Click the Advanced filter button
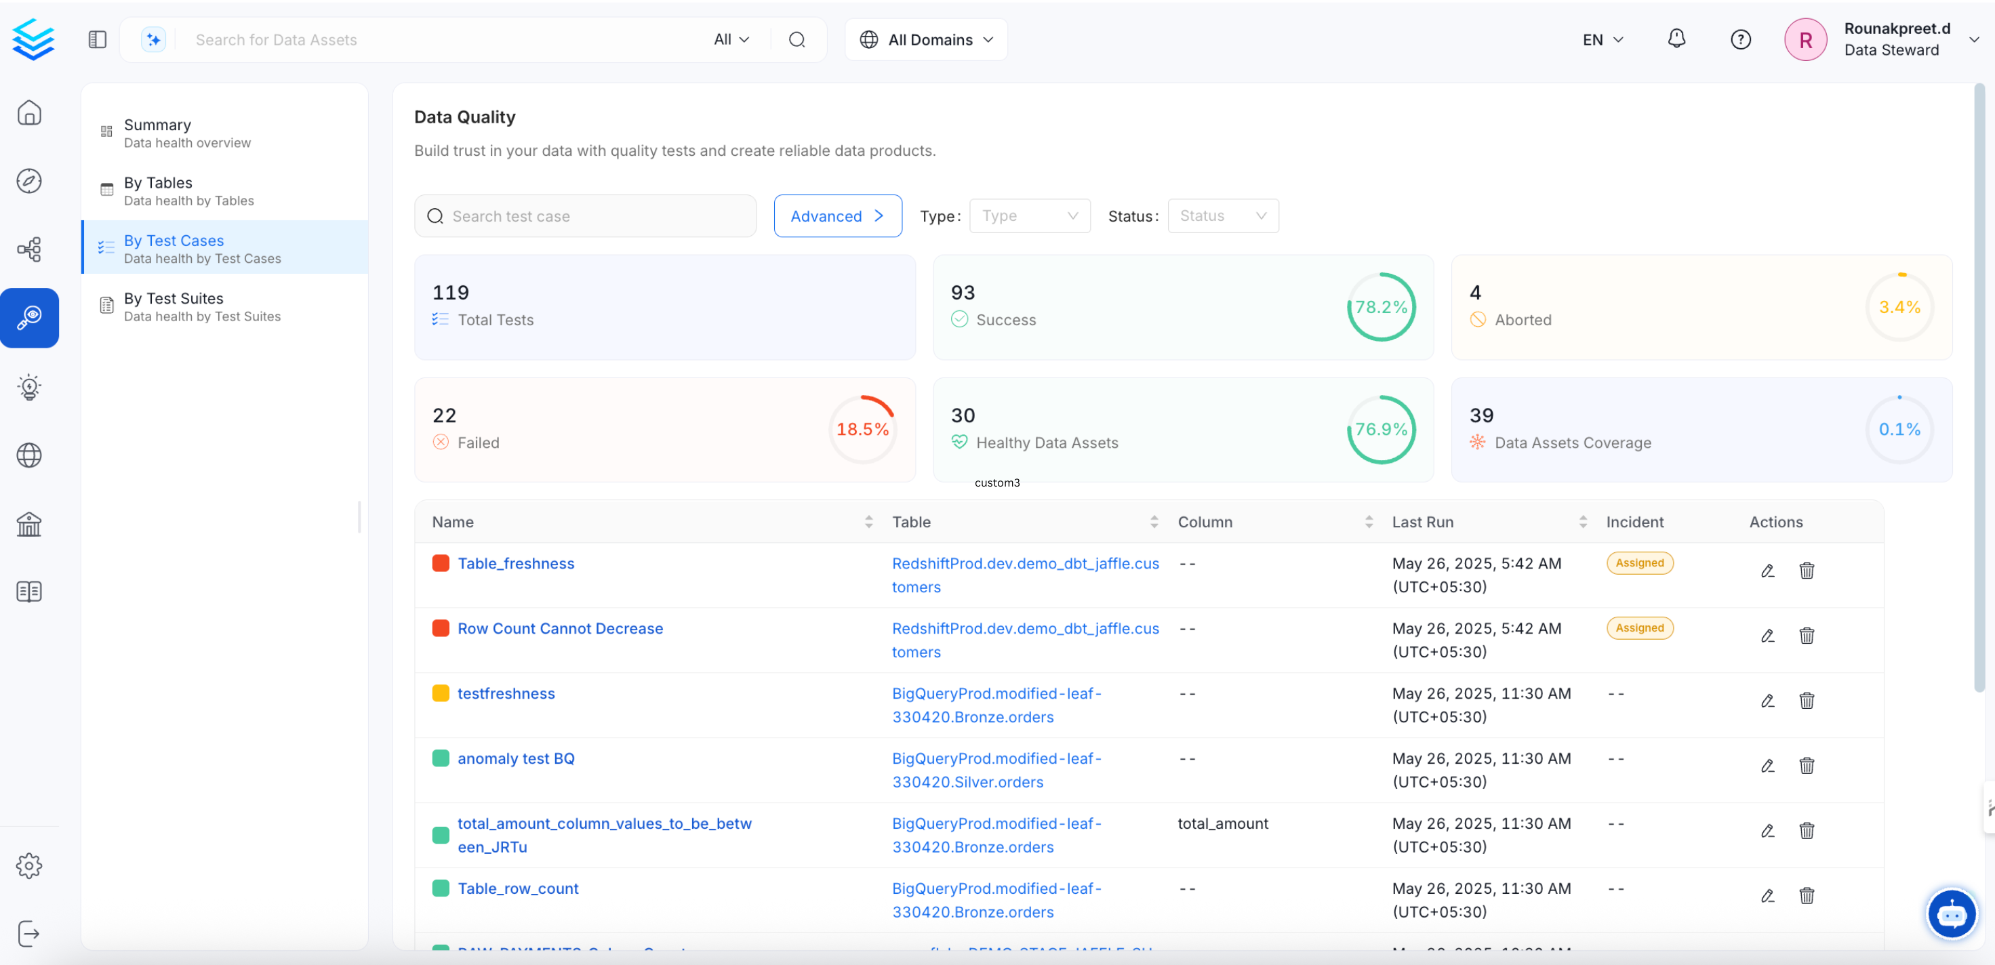The height and width of the screenshot is (965, 1995). click(837, 215)
